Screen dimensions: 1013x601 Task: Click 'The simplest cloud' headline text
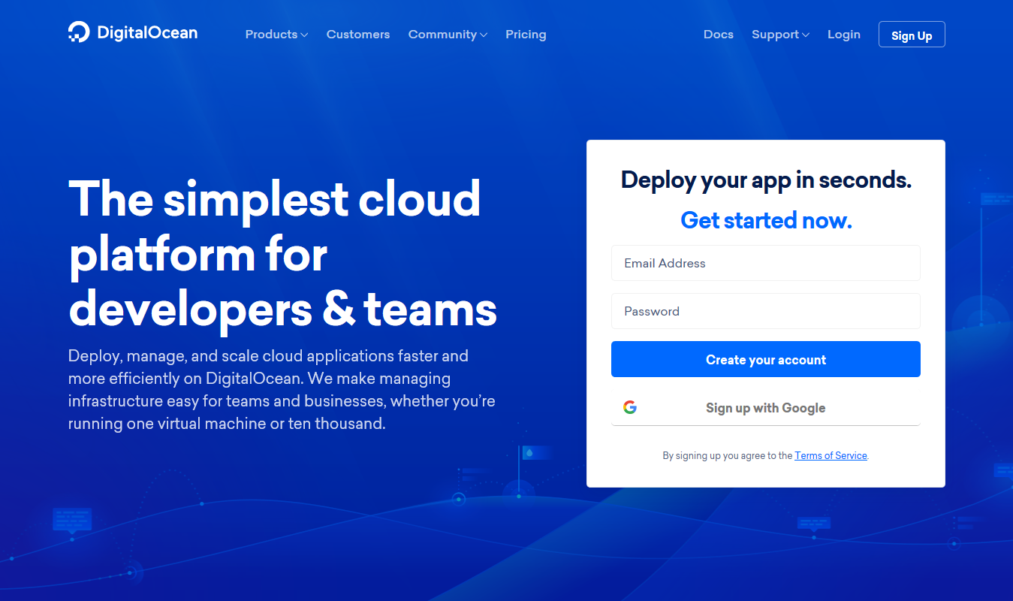pos(275,199)
